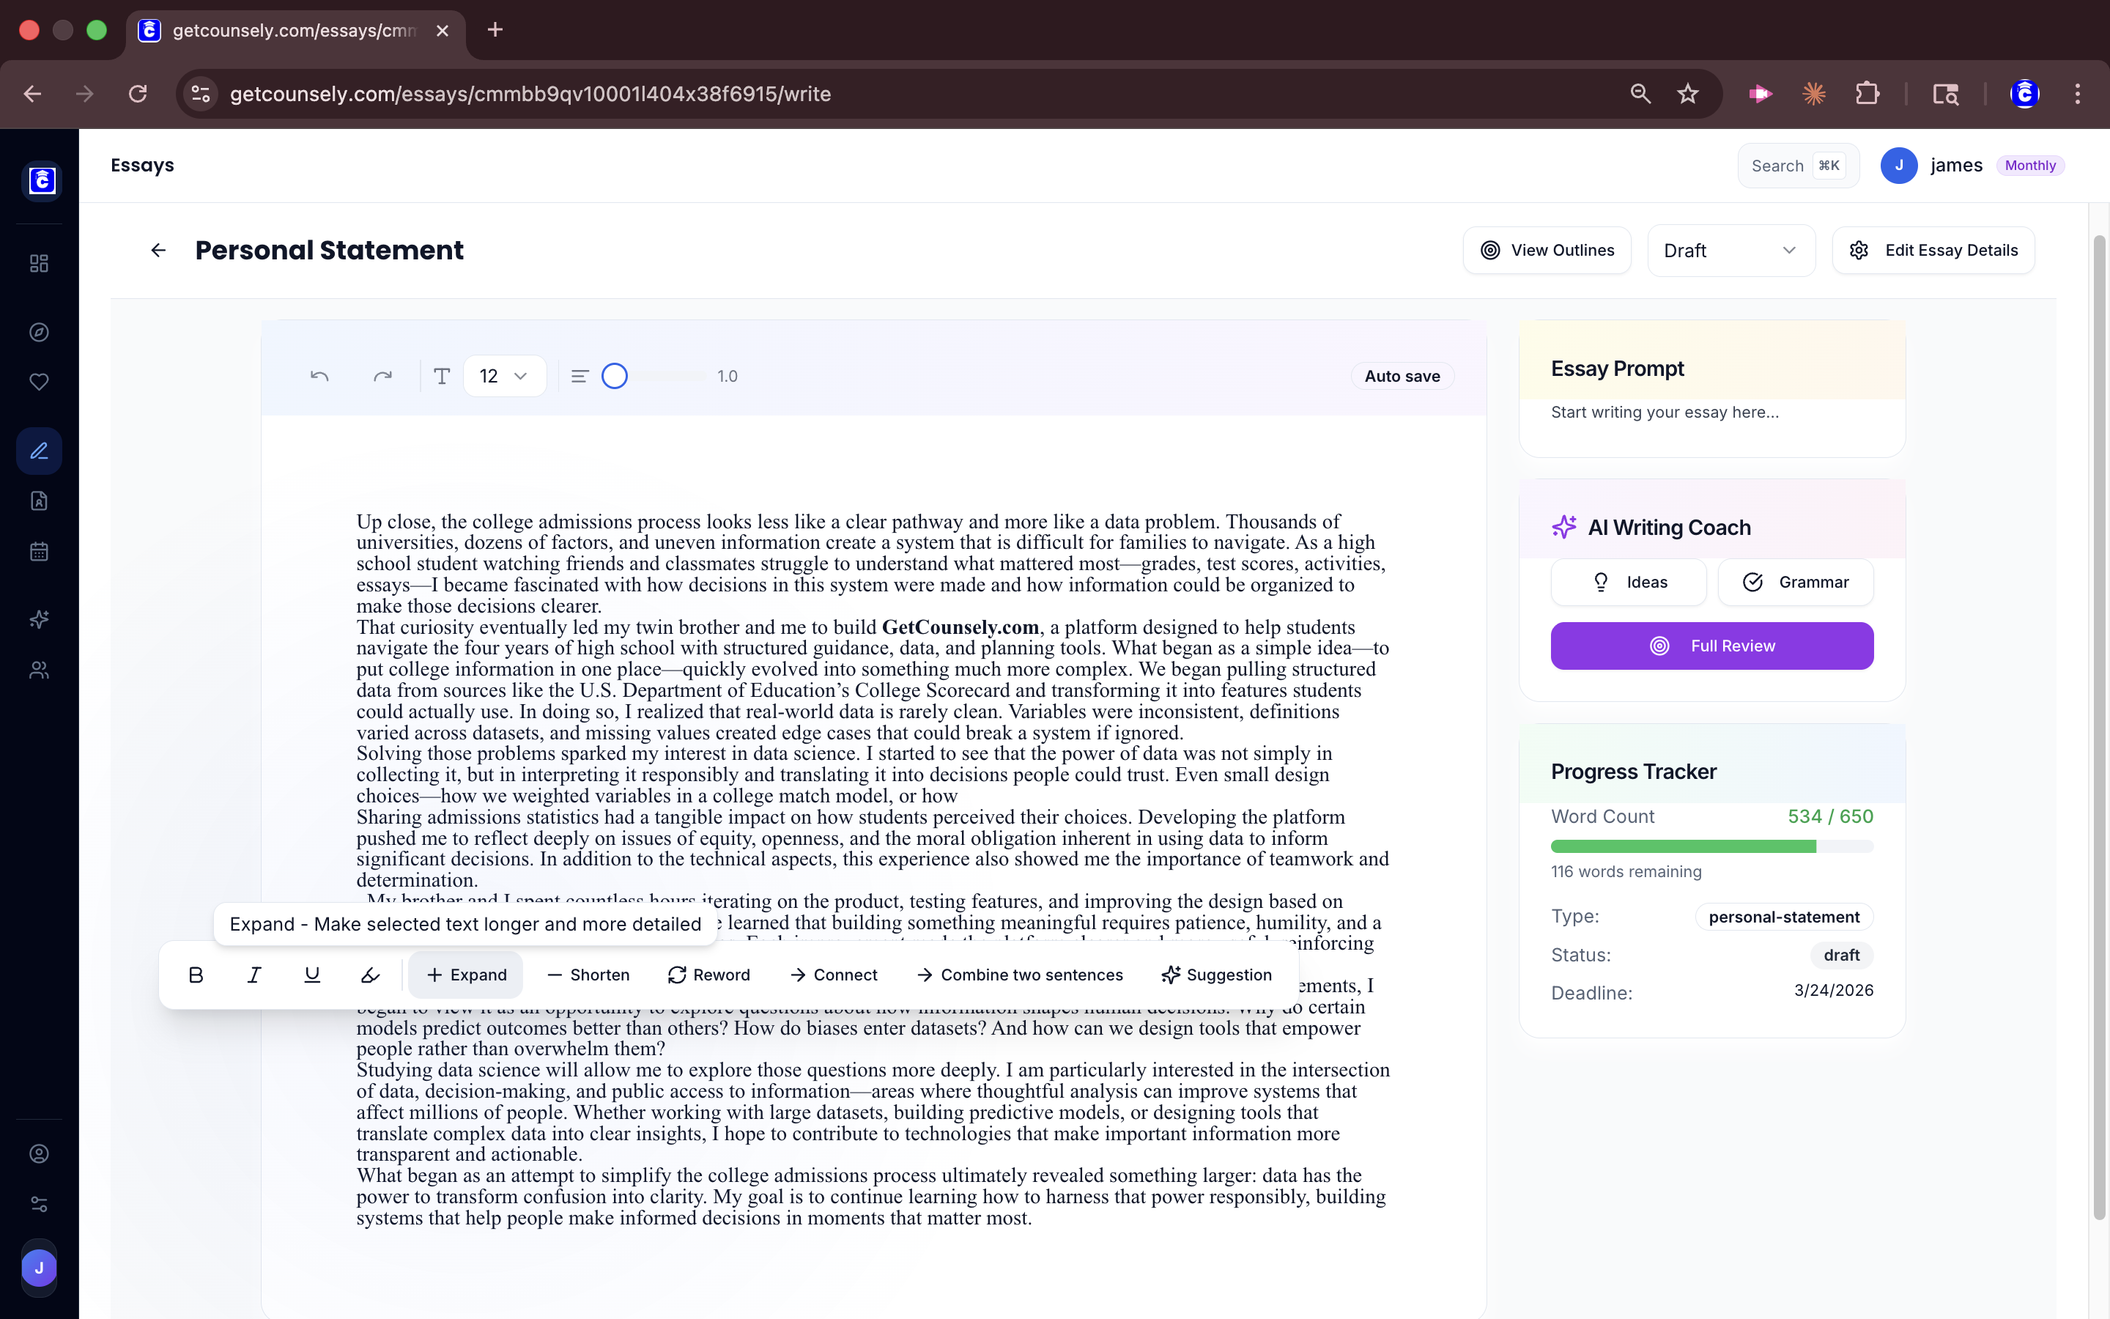Open the AI sparkles icon in sidebar
The image size is (2110, 1319).
pyautogui.click(x=38, y=619)
